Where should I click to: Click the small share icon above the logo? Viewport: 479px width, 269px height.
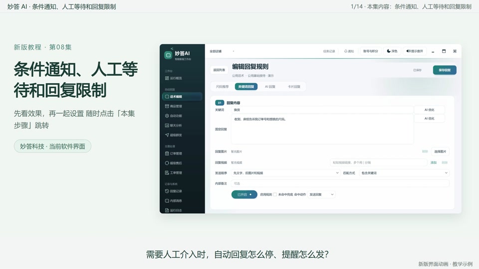(172, 48)
